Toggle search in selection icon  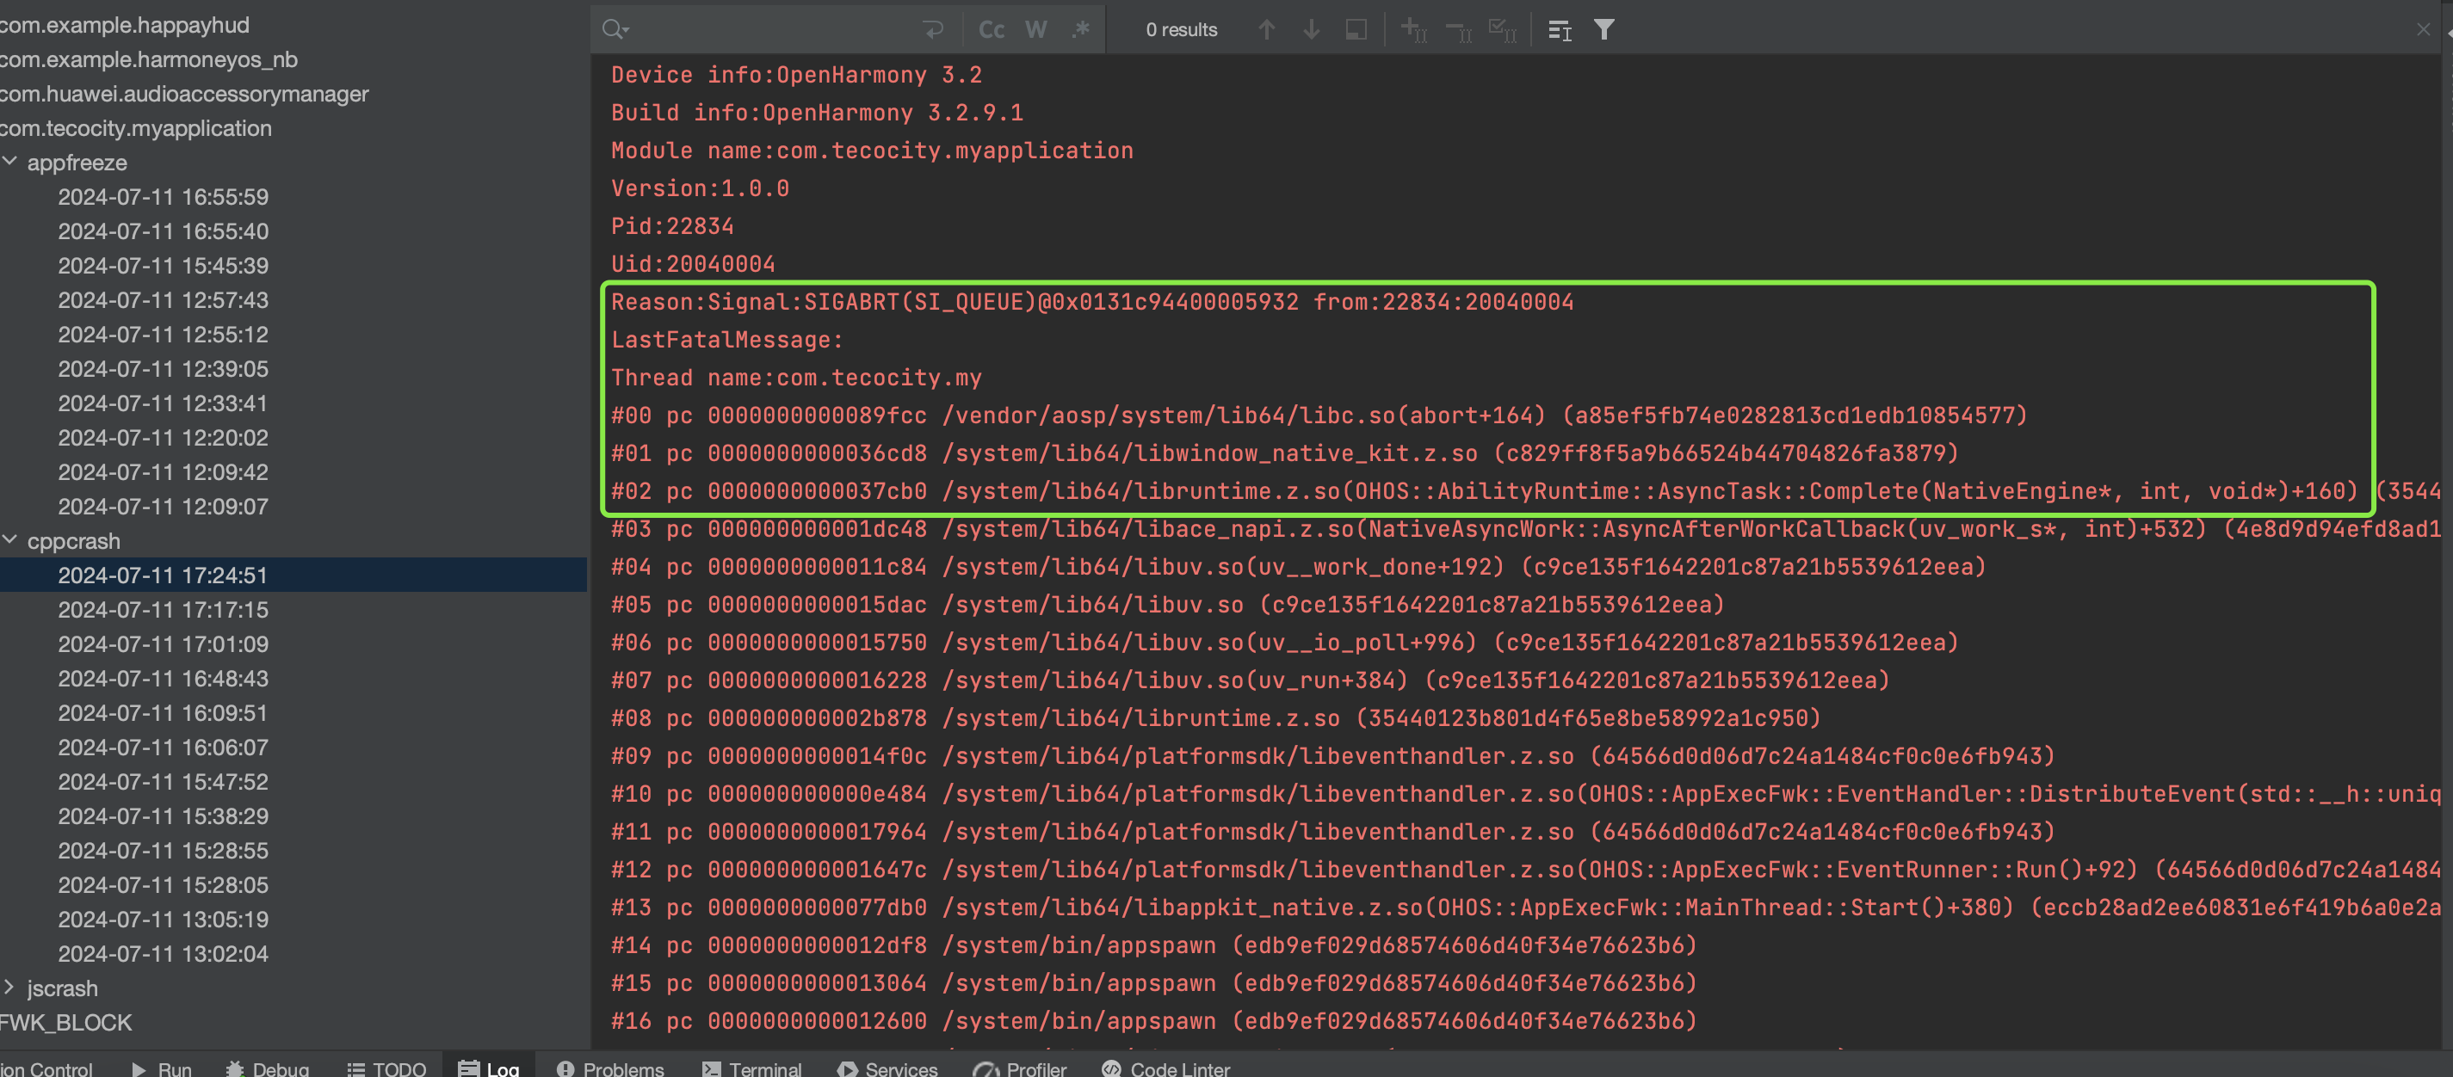[x=1356, y=29]
